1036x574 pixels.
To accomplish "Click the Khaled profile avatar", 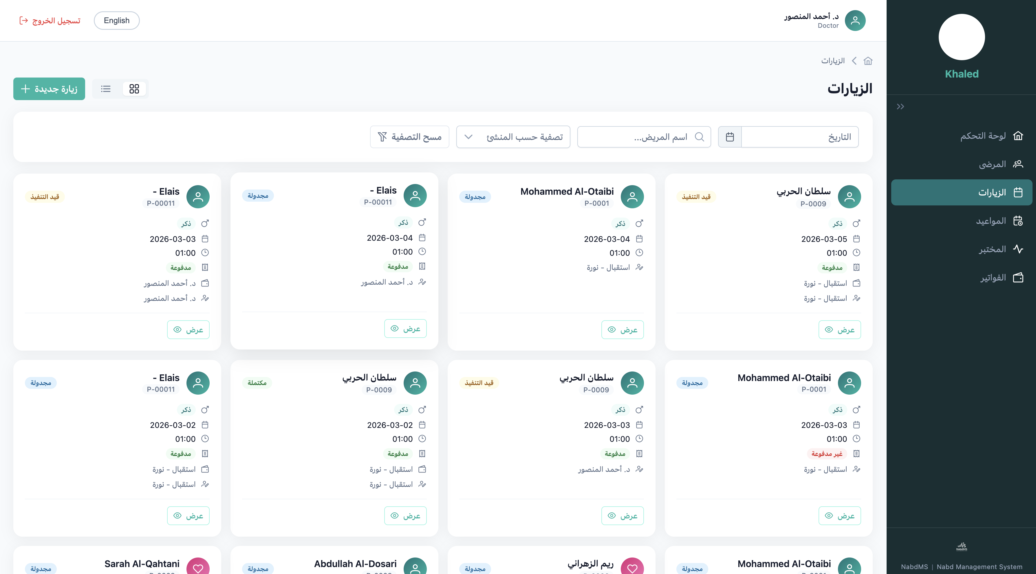I will [x=961, y=36].
